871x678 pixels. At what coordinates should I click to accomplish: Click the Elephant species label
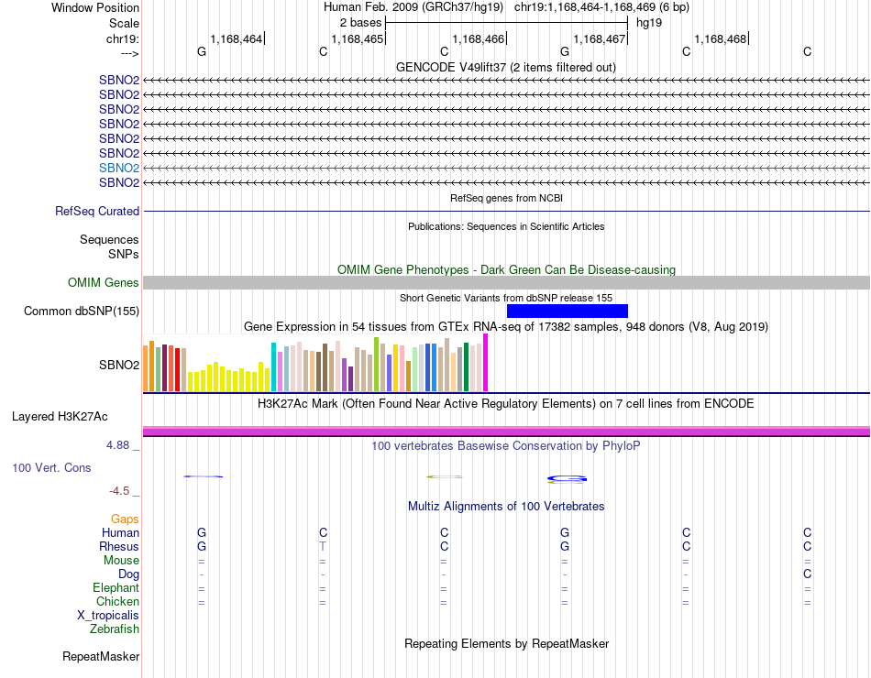pos(116,587)
